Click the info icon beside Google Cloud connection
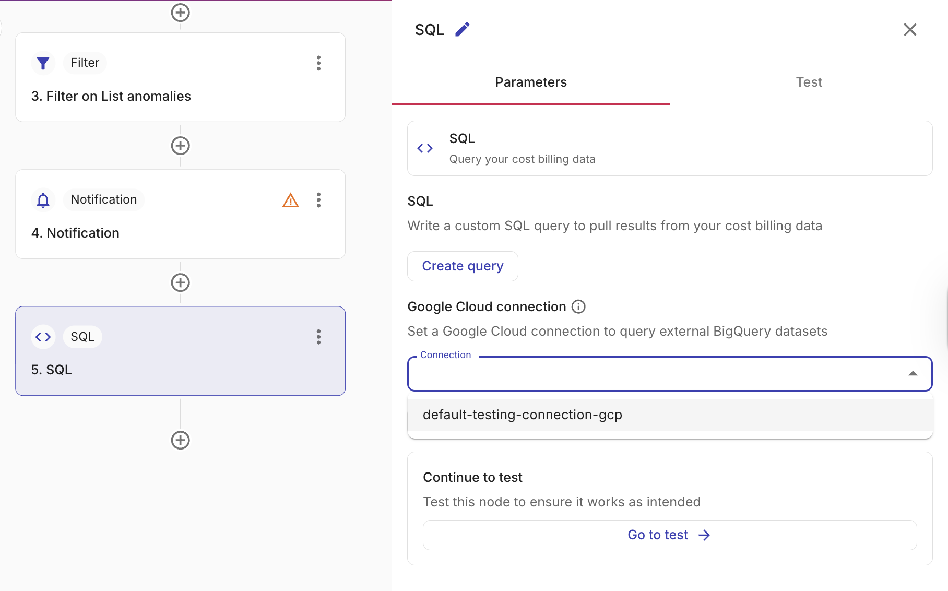Screen dimensions: 948x591 click(578, 306)
